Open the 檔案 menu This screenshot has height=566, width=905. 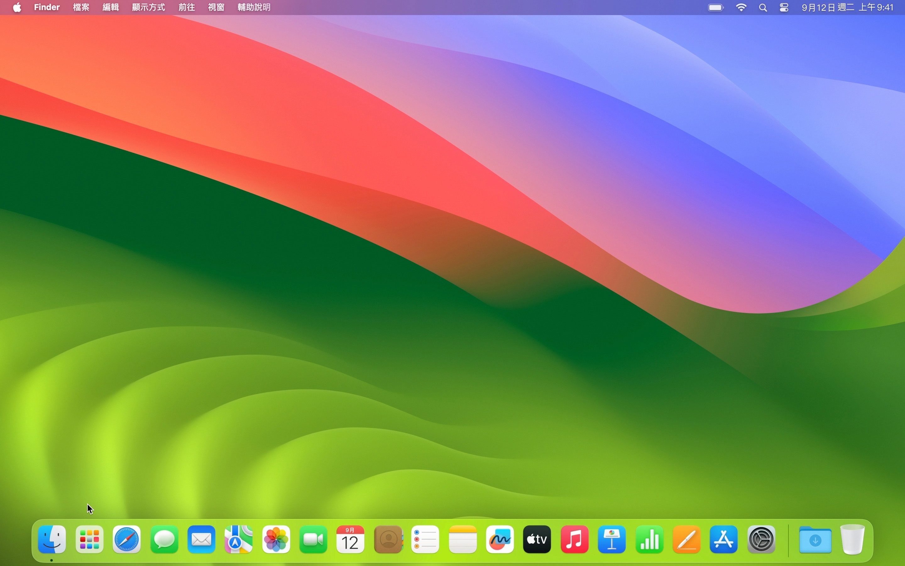coord(81,8)
